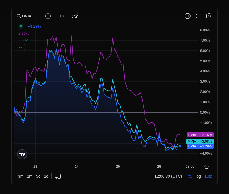
Task: Click the 8.00% price axis label
Action: 205,30
